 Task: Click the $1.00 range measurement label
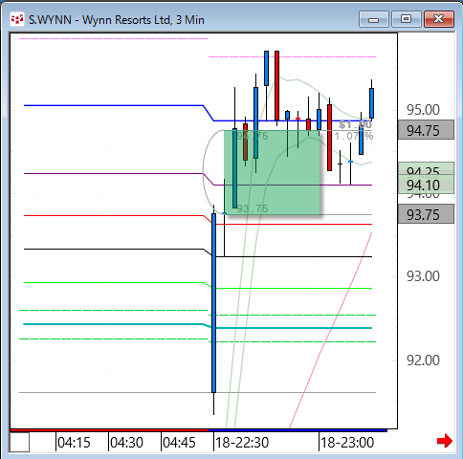pyautogui.click(x=355, y=124)
